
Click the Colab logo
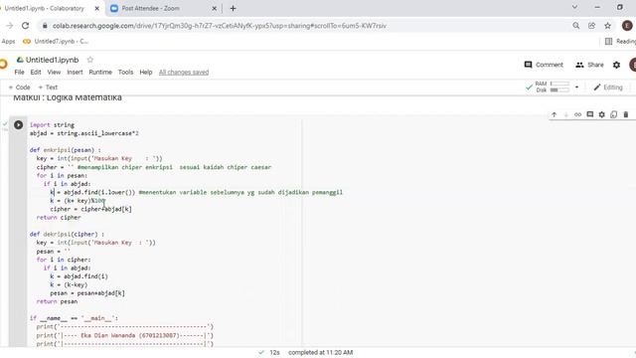coord(4,64)
